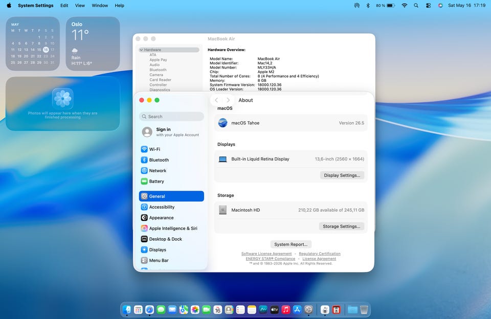The image size is (491, 319).
Task: Open the Apple TV app in Dock
Action: coord(274,310)
